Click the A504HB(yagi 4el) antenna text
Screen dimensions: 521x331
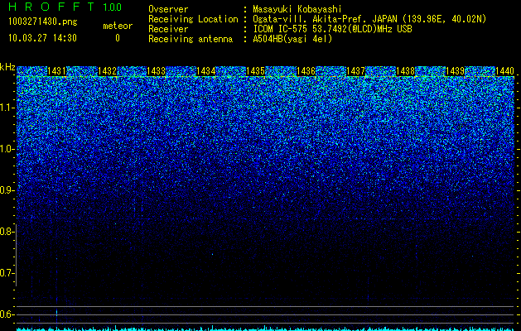coord(292,39)
